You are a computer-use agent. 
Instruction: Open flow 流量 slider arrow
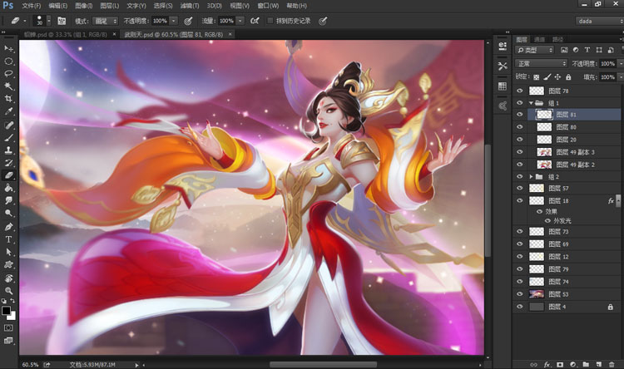240,21
